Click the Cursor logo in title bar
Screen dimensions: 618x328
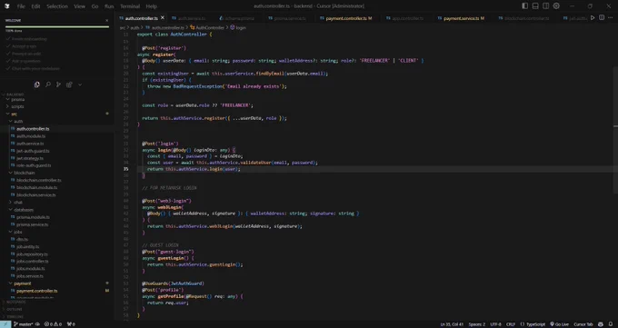click(6, 6)
